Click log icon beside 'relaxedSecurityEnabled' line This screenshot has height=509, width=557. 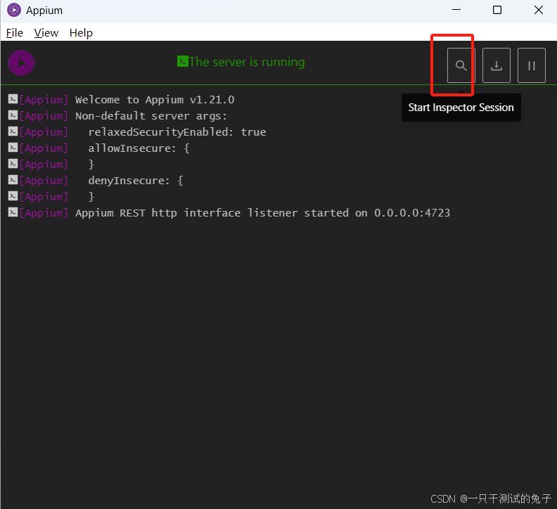click(x=13, y=131)
